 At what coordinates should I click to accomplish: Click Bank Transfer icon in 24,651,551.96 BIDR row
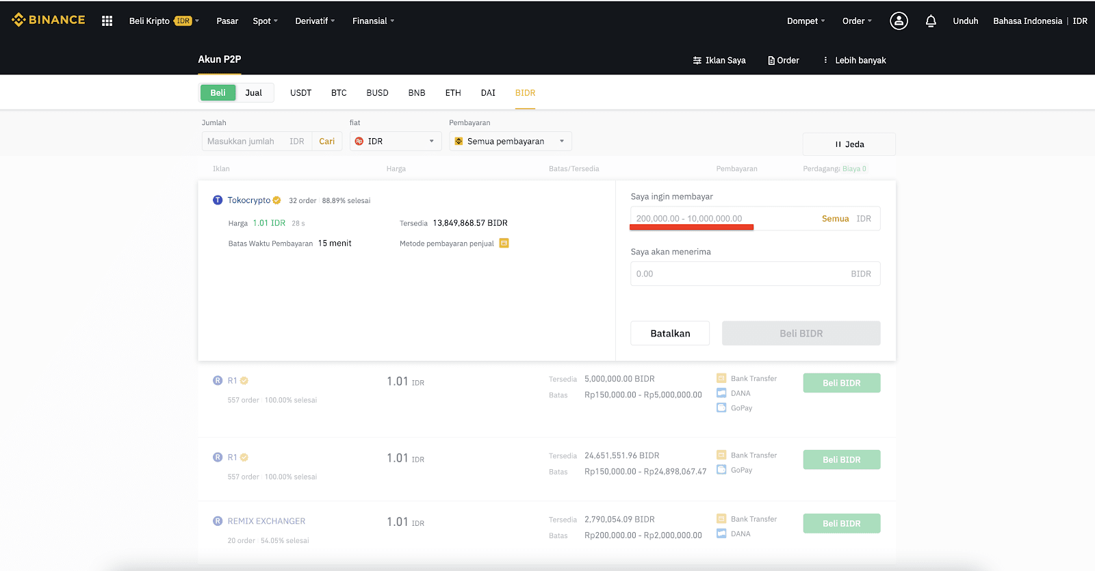click(721, 455)
